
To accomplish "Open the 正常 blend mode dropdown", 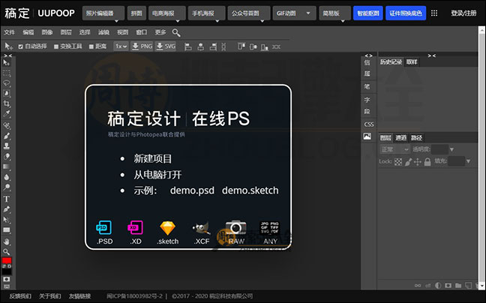I will point(394,150).
